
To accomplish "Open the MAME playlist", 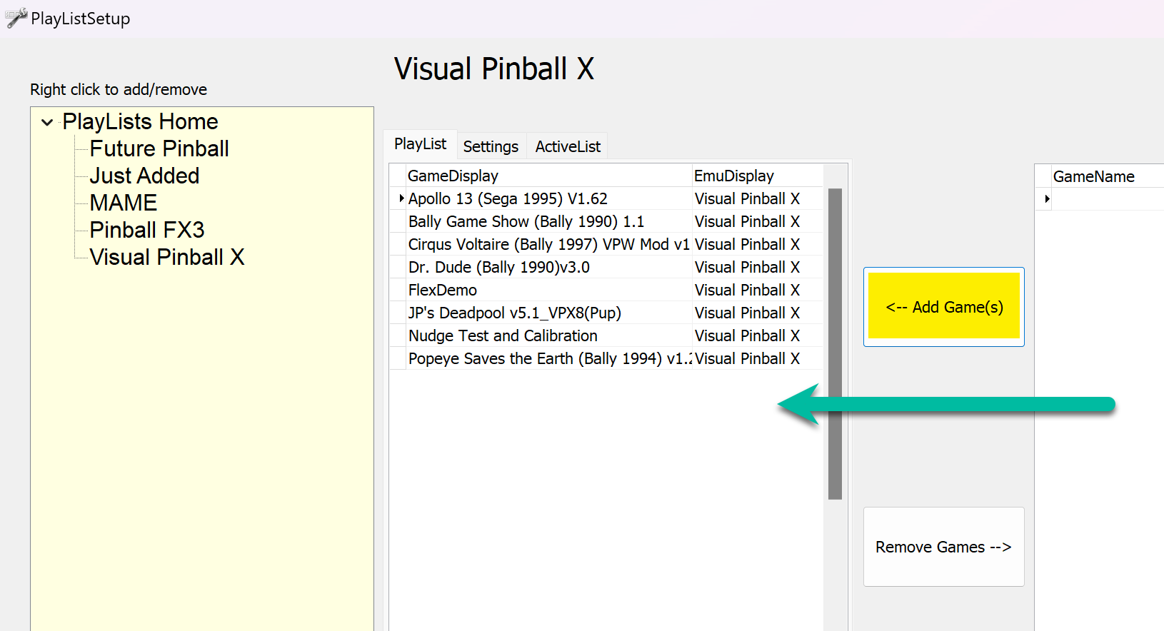I will pyautogui.click(x=123, y=203).
